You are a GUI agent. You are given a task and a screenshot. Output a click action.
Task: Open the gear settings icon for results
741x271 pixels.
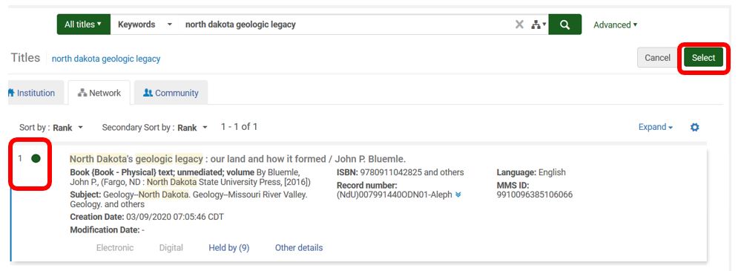pyautogui.click(x=694, y=127)
